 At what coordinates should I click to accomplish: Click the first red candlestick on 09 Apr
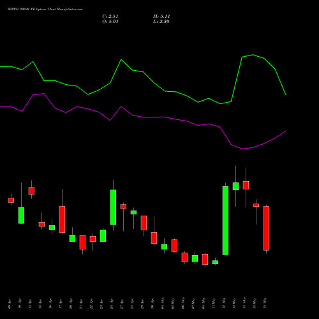click(11, 200)
